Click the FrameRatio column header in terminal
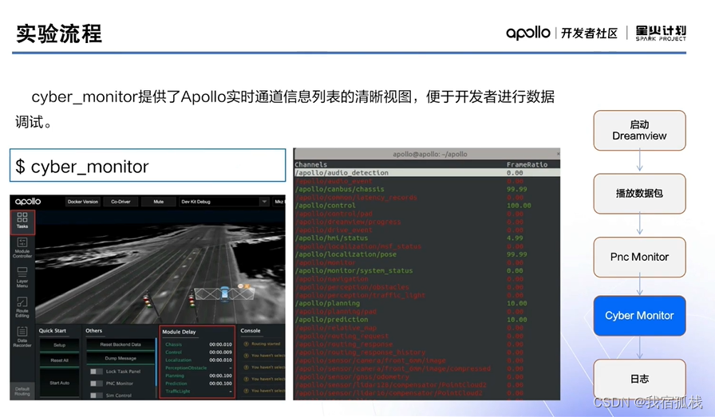Image resolution: width=715 pixels, height=417 pixels. [x=527, y=164]
